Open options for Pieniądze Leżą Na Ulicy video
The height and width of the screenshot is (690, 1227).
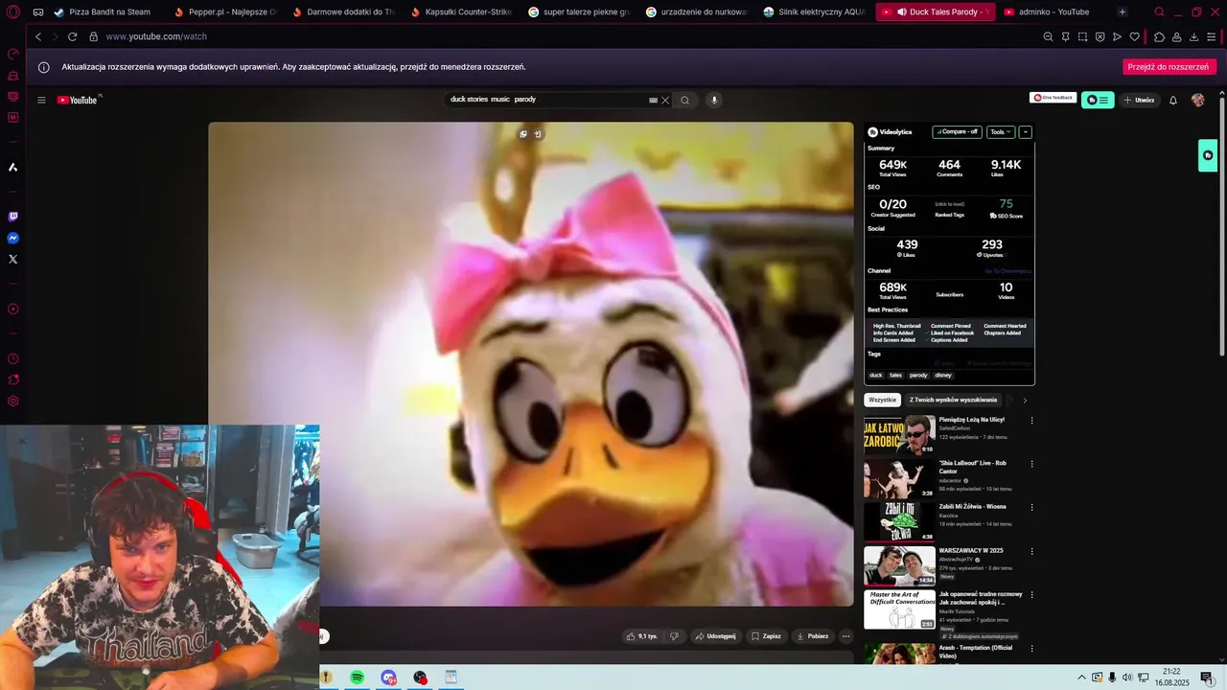tap(1031, 421)
